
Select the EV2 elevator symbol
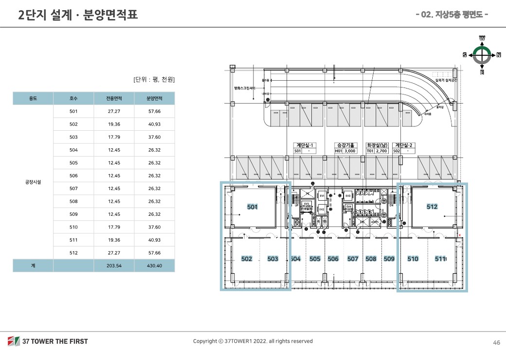pos(322,209)
